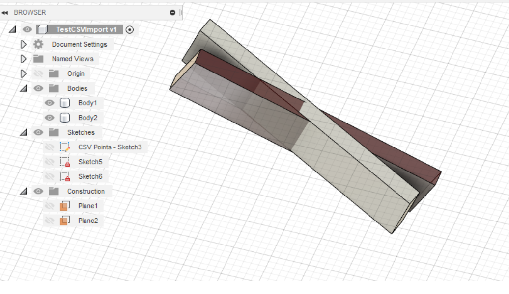
Task: Click the Sketches folder icon
Action: pos(54,132)
